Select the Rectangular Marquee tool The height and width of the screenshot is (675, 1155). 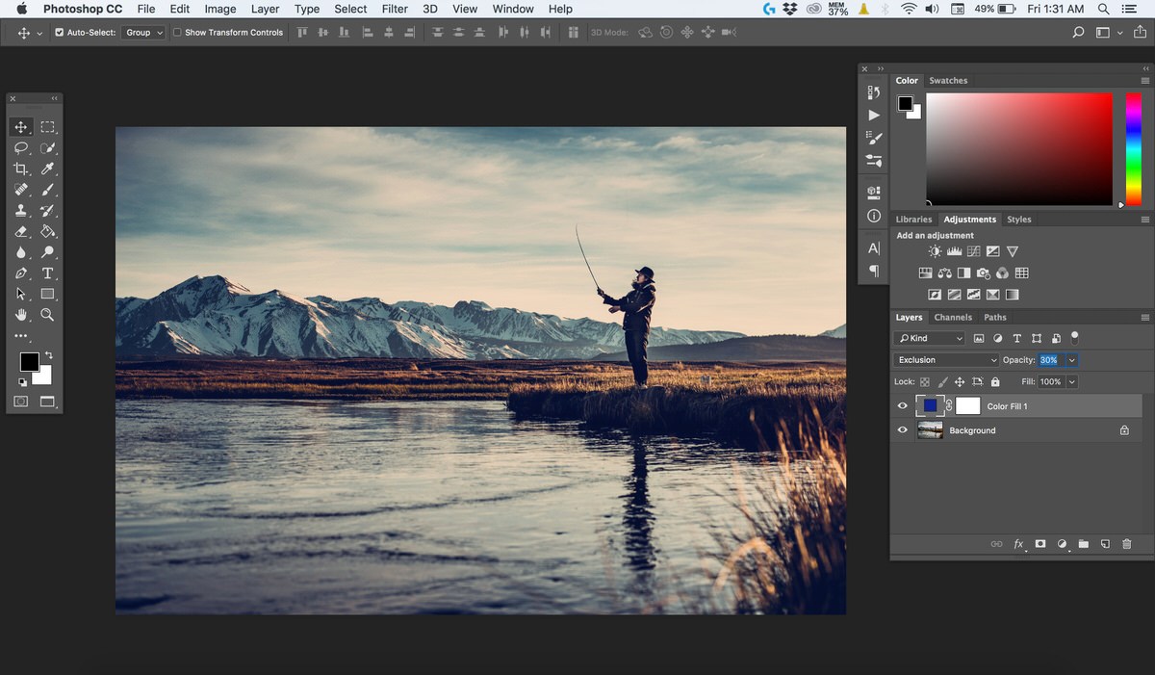click(x=47, y=127)
